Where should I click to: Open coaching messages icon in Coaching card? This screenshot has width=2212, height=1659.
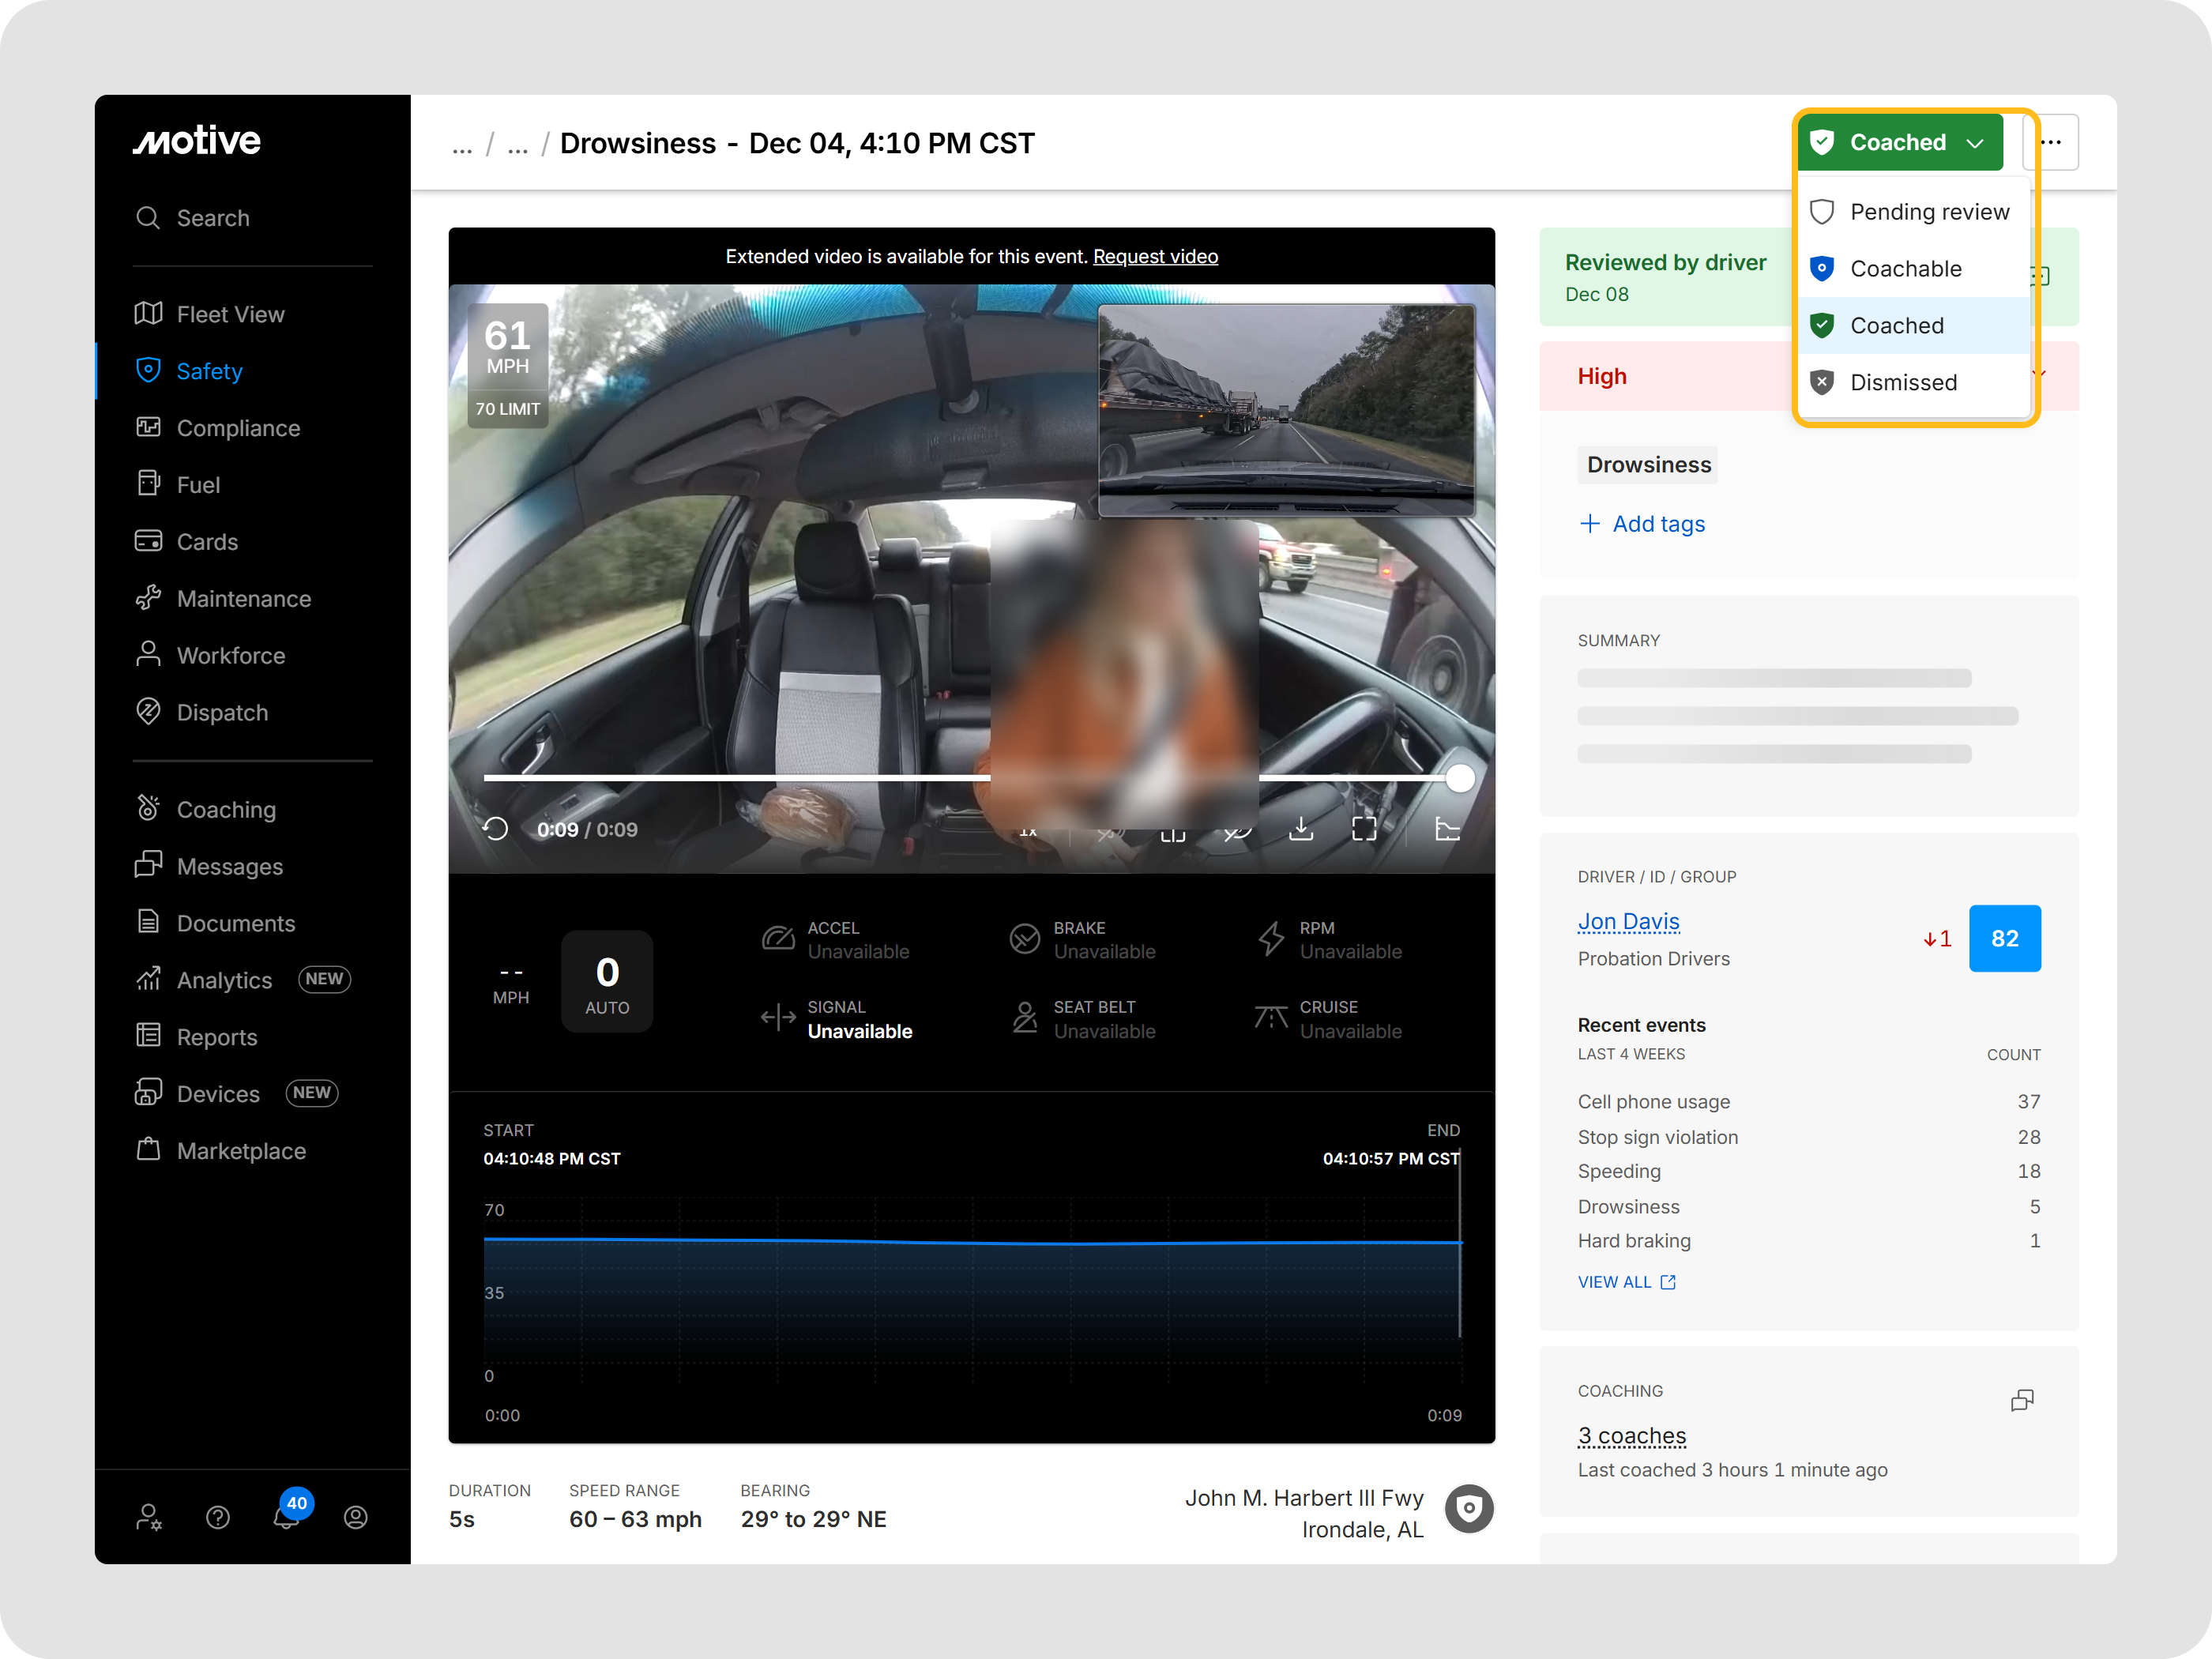2021,1400
